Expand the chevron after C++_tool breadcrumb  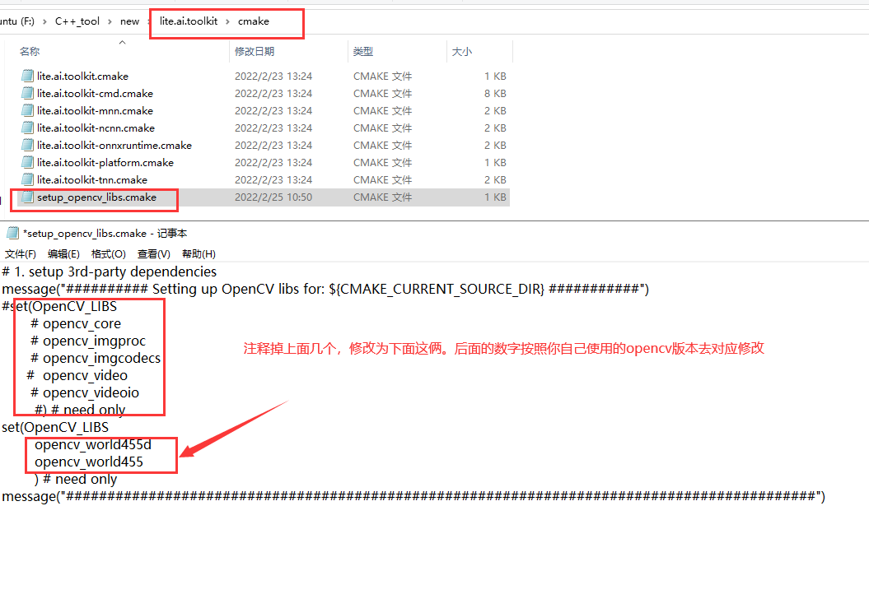pos(110,21)
